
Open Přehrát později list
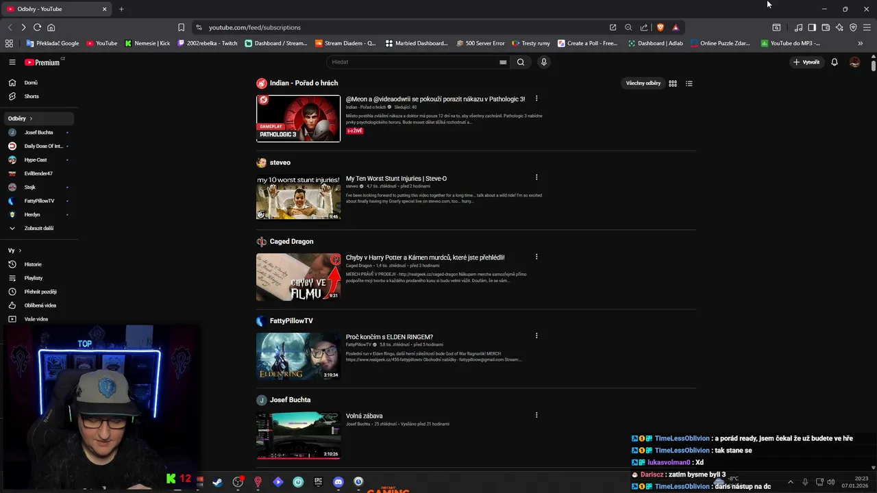pos(40,292)
